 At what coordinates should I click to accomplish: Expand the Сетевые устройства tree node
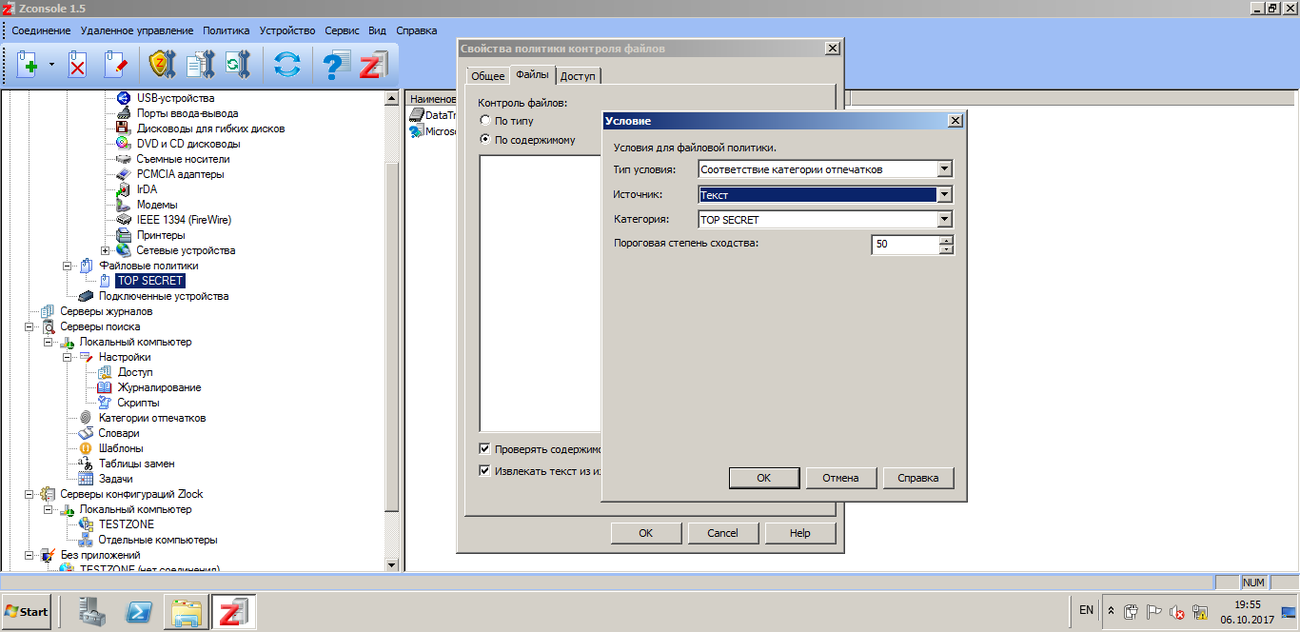pos(105,250)
